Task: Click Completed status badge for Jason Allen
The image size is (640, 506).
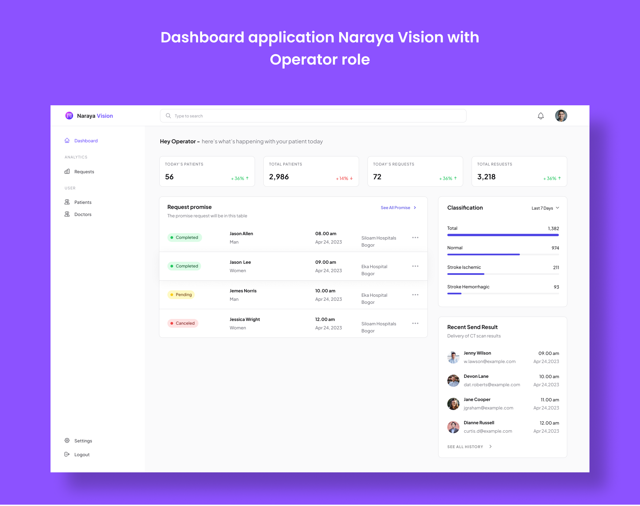Action: (x=185, y=238)
